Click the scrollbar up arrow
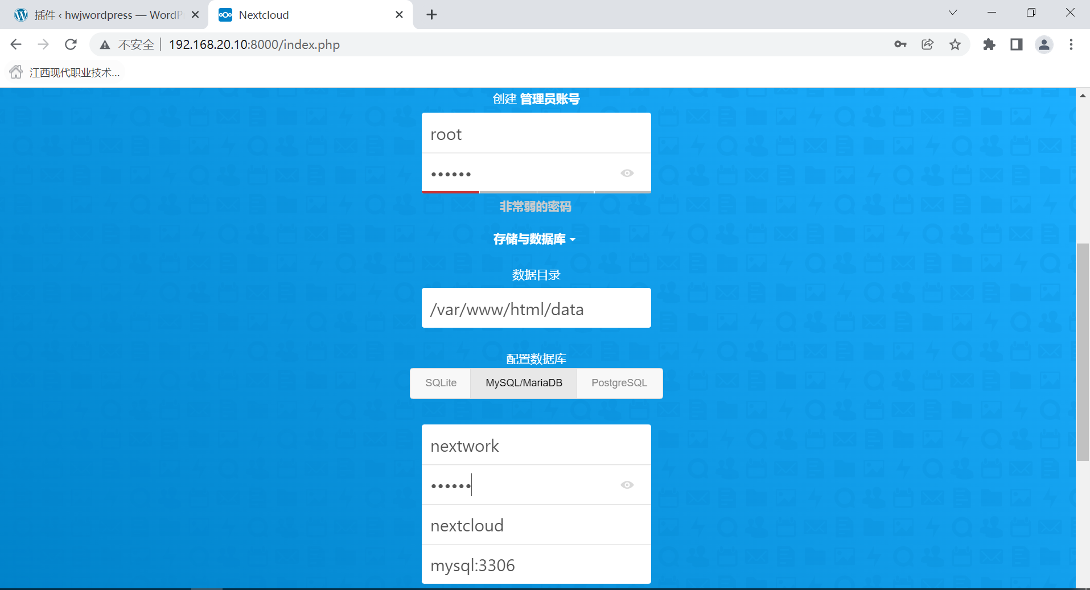The height and width of the screenshot is (590, 1090). tap(1083, 96)
